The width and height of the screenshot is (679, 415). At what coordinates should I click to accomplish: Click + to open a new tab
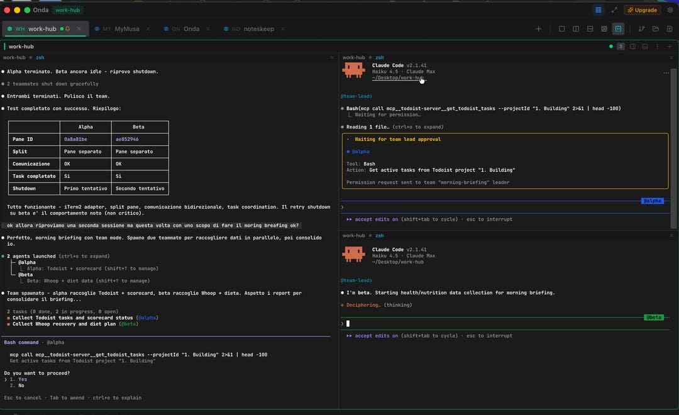tap(539, 28)
